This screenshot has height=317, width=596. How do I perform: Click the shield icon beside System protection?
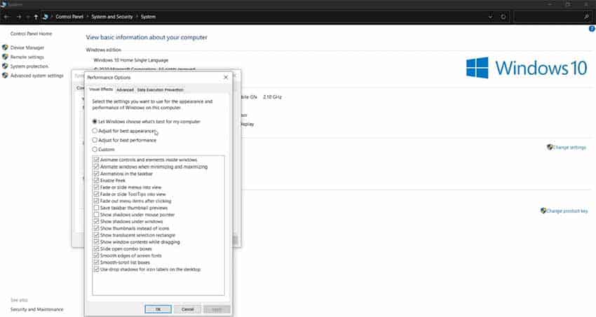pos(5,66)
